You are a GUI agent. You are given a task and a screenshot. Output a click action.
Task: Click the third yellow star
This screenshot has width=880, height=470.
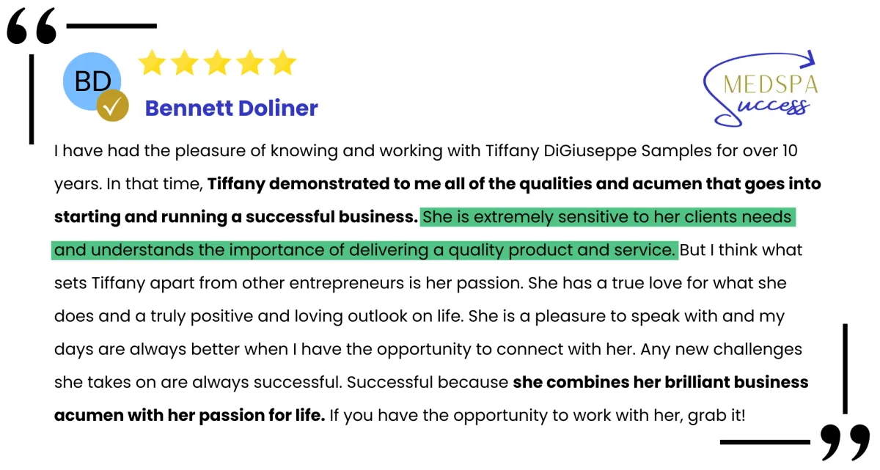(x=217, y=63)
